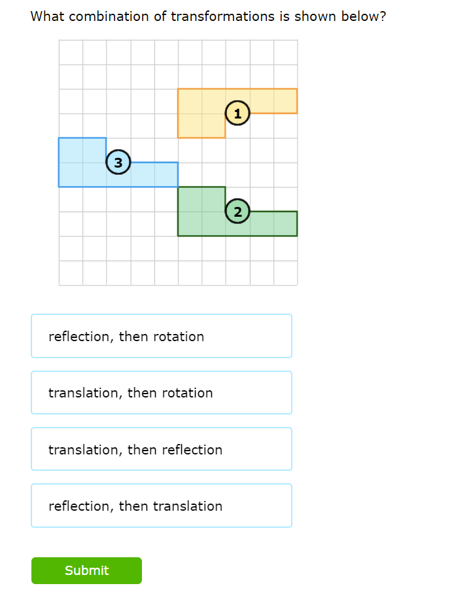The height and width of the screenshot is (590, 452).
Task: Click the blue shape's thin right arm
Action: point(154,174)
